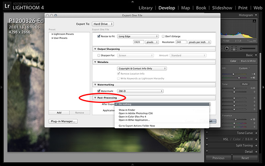This screenshot has height=166, width=265.
Task: Click the Temp slider handle showing -6
Action: click(233, 74)
